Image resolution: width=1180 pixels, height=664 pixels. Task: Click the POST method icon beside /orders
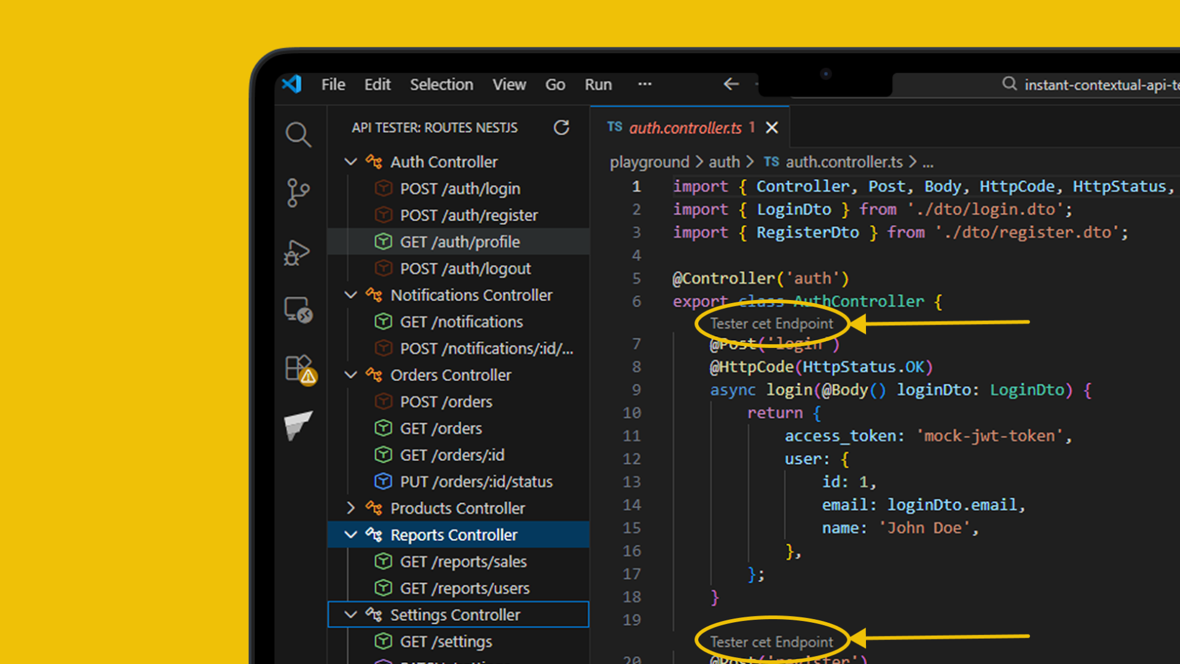pos(383,401)
